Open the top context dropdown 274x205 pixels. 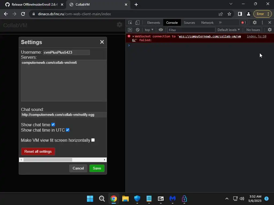pos(149,30)
